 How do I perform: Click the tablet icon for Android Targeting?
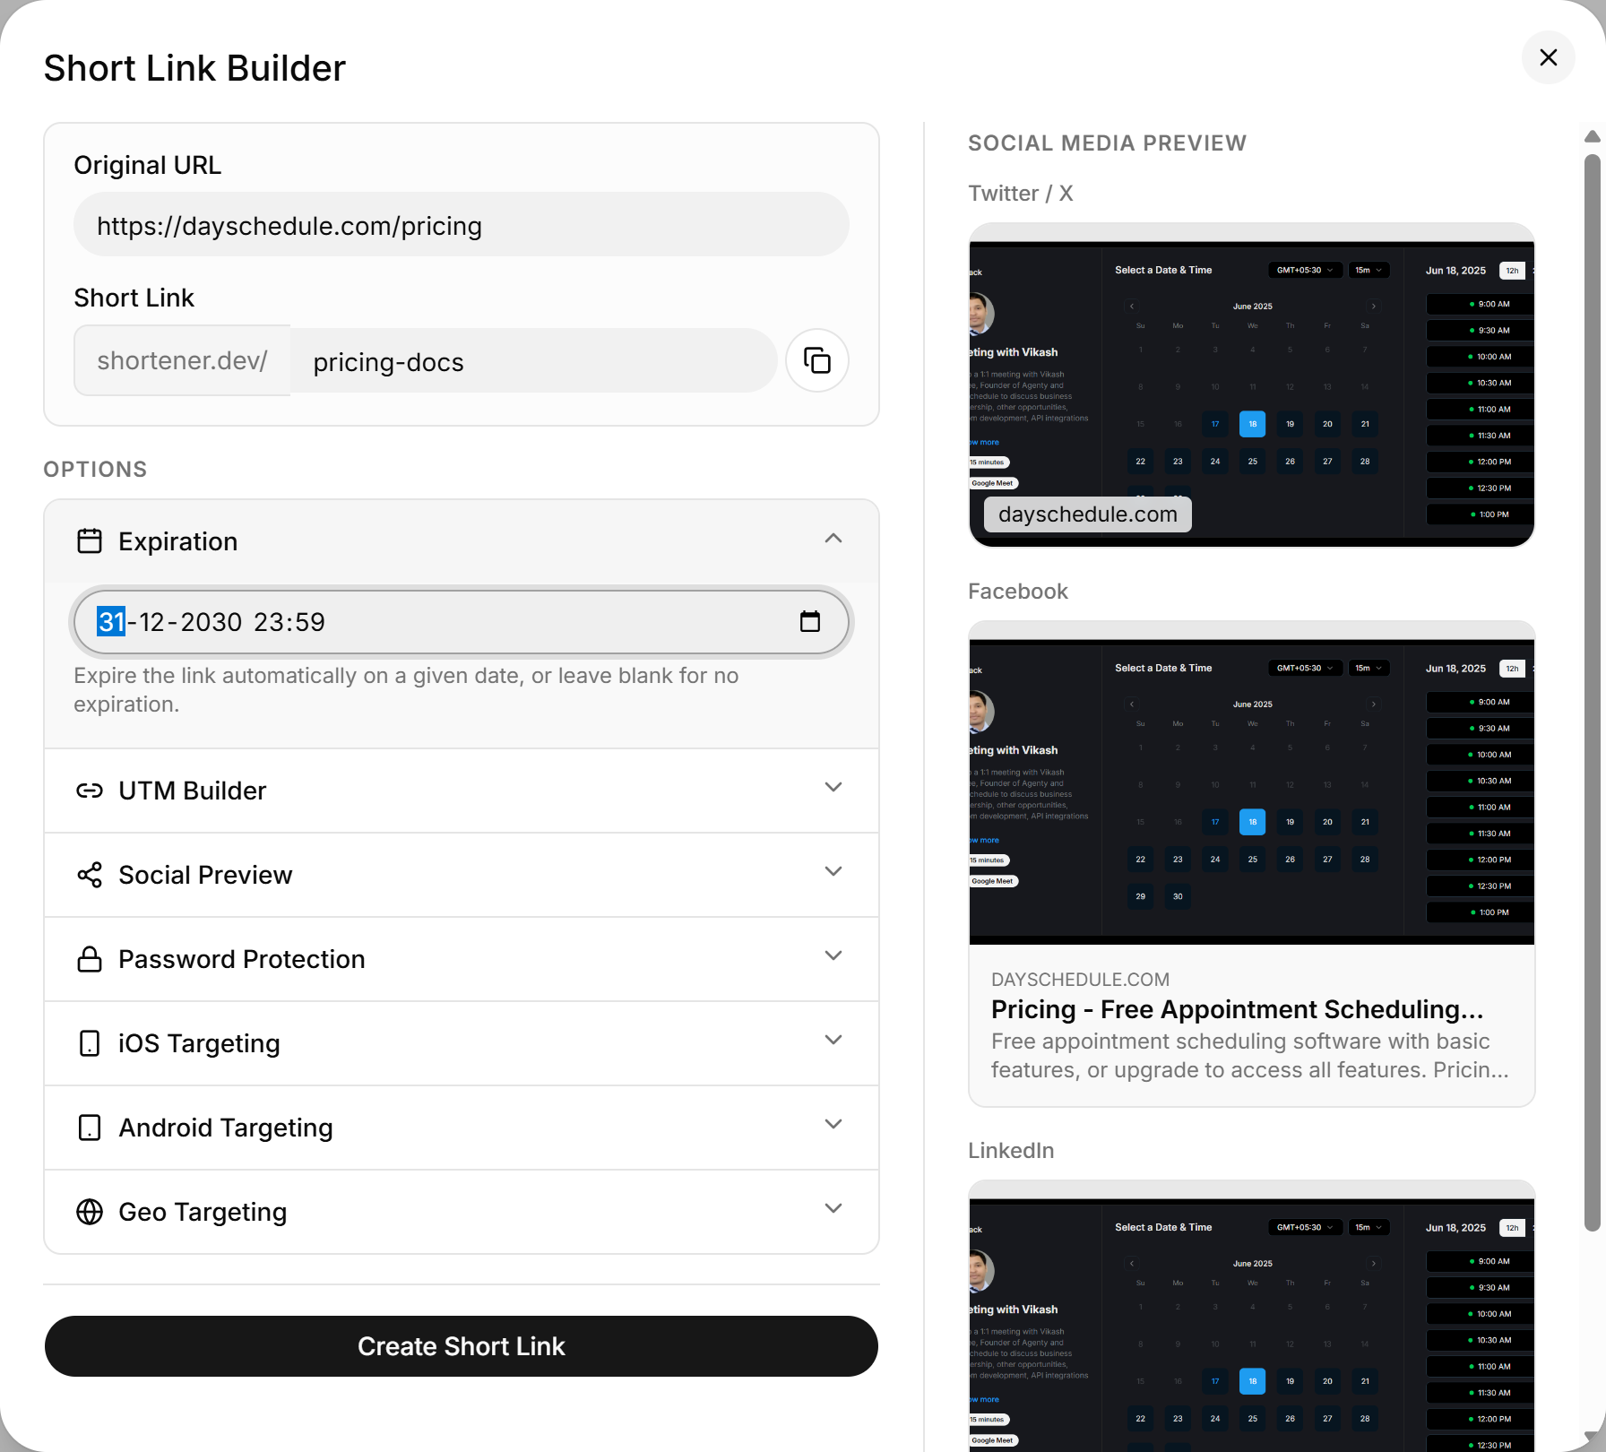90,1128
